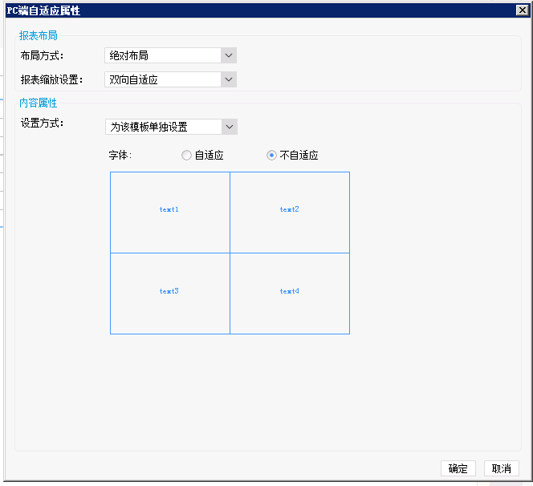
Task: Click the 报表缩放设置: label
Action: [x=51, y=79]
